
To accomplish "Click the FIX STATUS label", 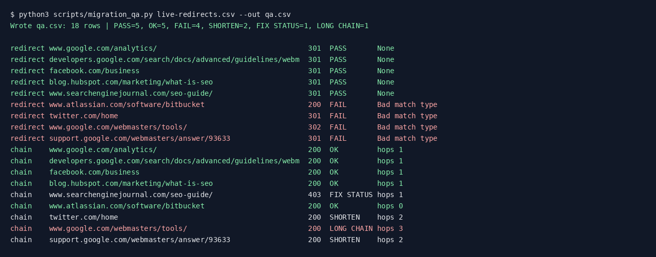I will [351, 195].
